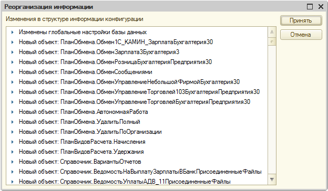Screen dimensions: 328x191
Task: Select text ПланВидовРасчета.Удержания
Action: point(102,152)
